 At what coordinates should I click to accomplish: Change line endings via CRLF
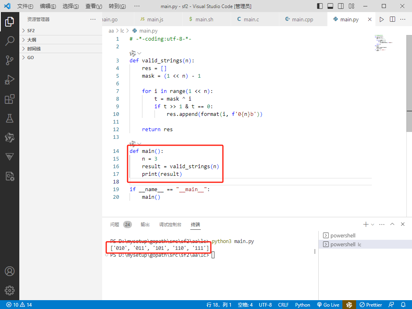point(283,305)
